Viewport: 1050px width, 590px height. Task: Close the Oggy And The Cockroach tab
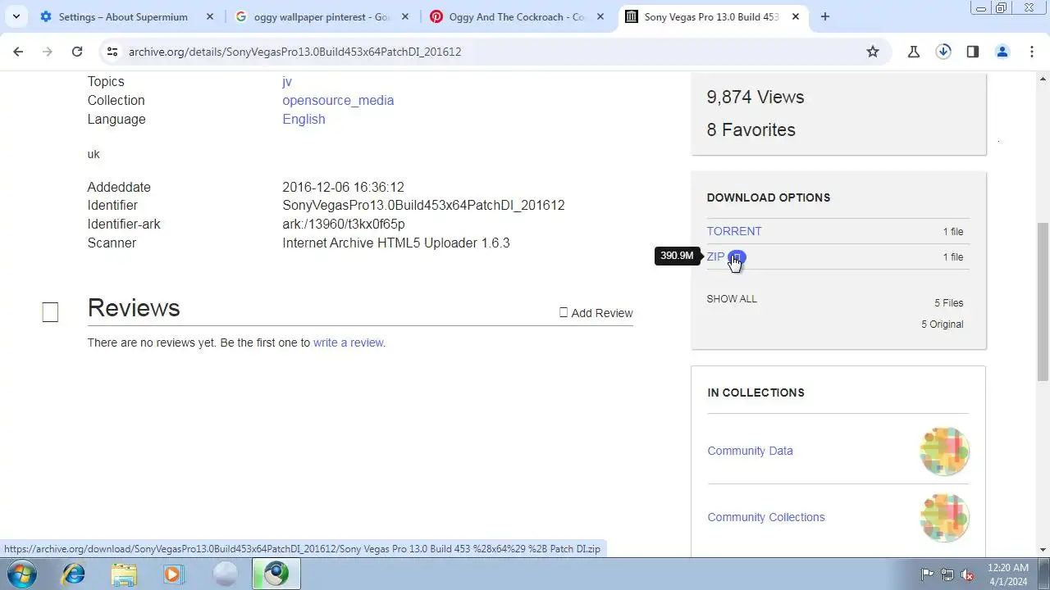pyautogui.click(x=600, y=16)
